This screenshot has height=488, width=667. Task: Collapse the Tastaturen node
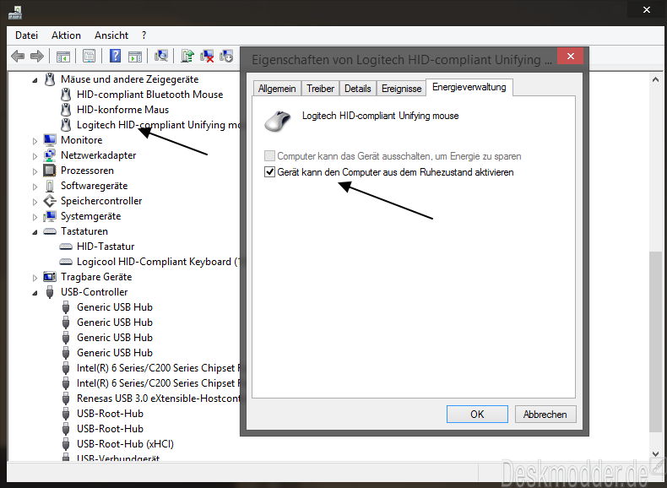click(35, 232)
